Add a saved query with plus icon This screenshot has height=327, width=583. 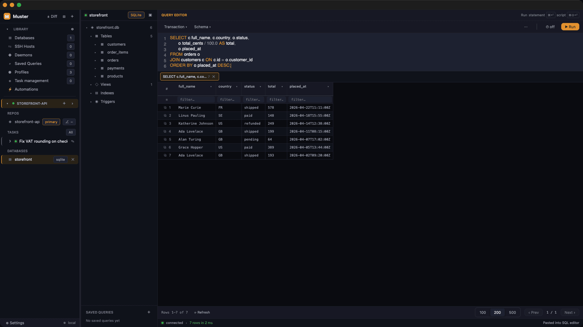pyautogui.click(x=149, y=312)
